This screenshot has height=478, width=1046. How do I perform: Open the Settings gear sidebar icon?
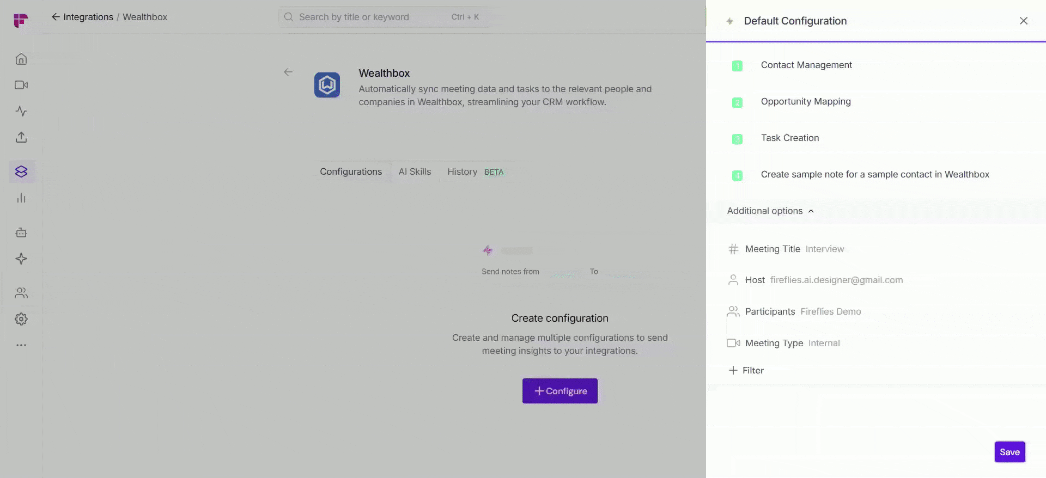(21, 319)
